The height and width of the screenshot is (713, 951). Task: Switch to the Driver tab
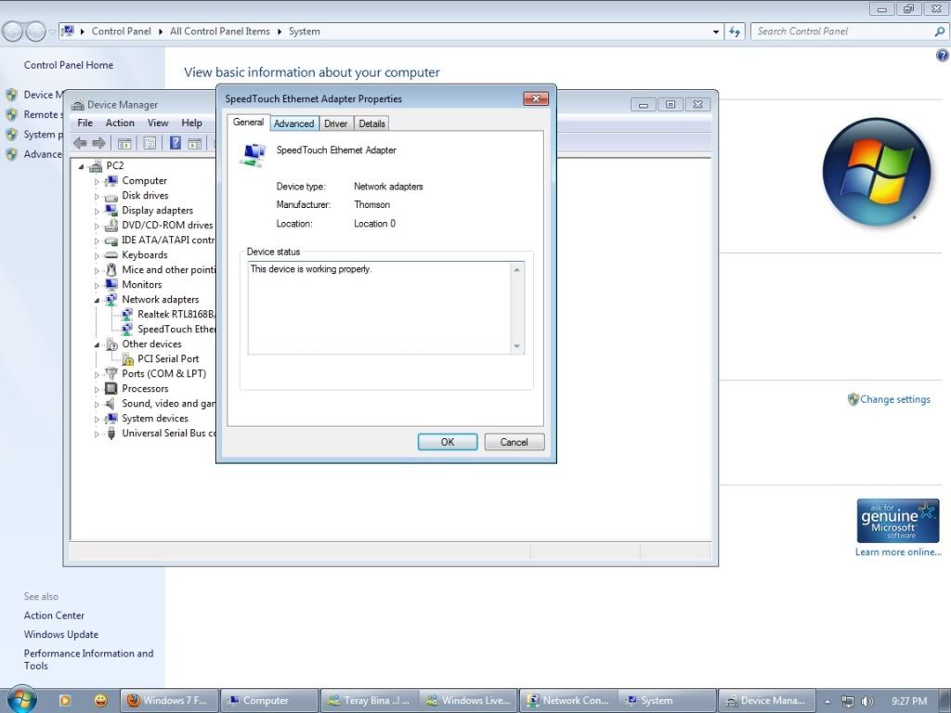pyautogui.click(x=335, y=123)
